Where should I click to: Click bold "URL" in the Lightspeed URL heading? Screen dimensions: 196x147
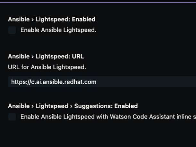78,56
